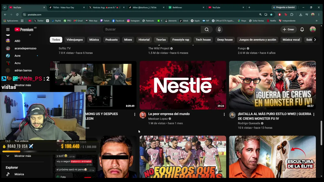Open Twitch bookmark

pos(105,21)
